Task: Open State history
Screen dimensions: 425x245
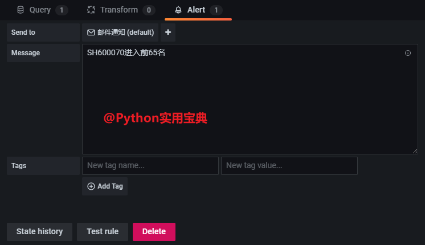Action: (39, 231)
